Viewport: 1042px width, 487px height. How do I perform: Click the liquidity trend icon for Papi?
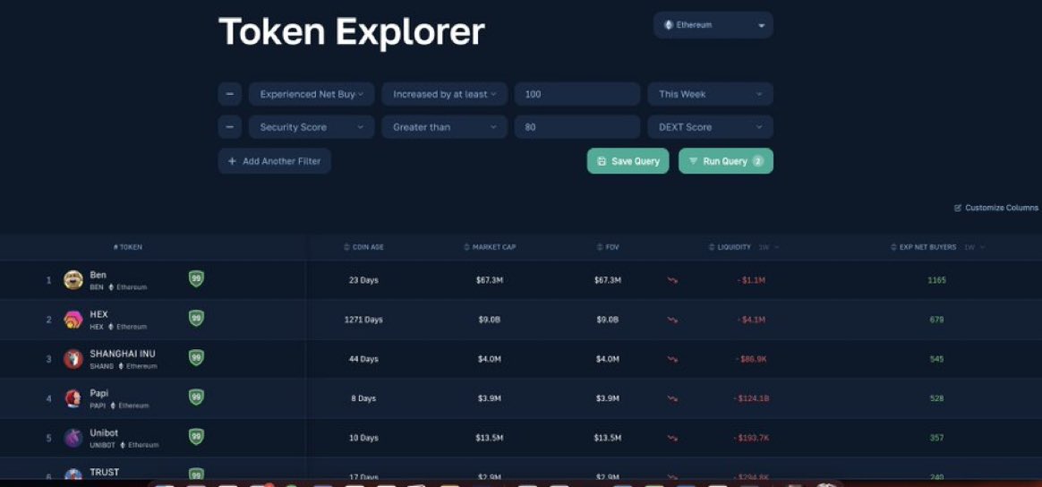point(672,398)
